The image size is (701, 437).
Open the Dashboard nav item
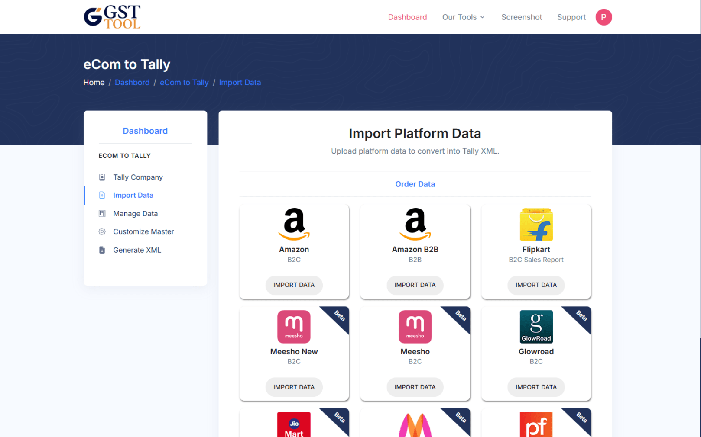407,17
